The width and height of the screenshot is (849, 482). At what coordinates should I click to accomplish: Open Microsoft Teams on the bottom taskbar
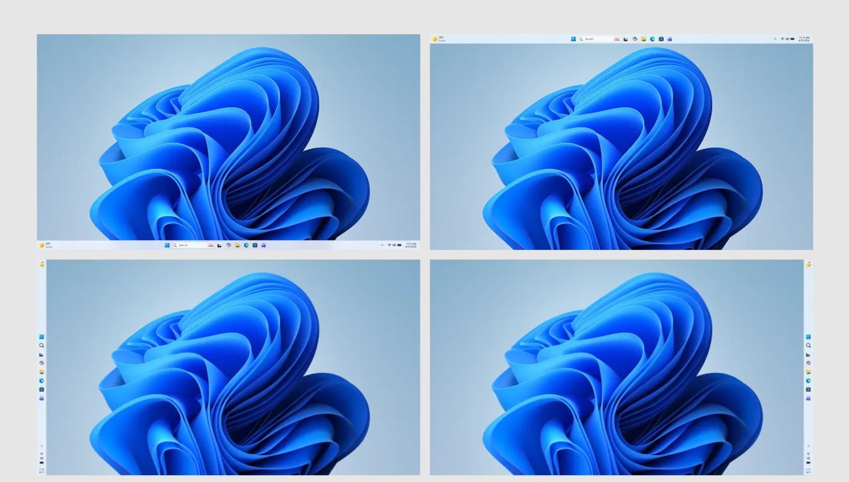tap(264, 245)
